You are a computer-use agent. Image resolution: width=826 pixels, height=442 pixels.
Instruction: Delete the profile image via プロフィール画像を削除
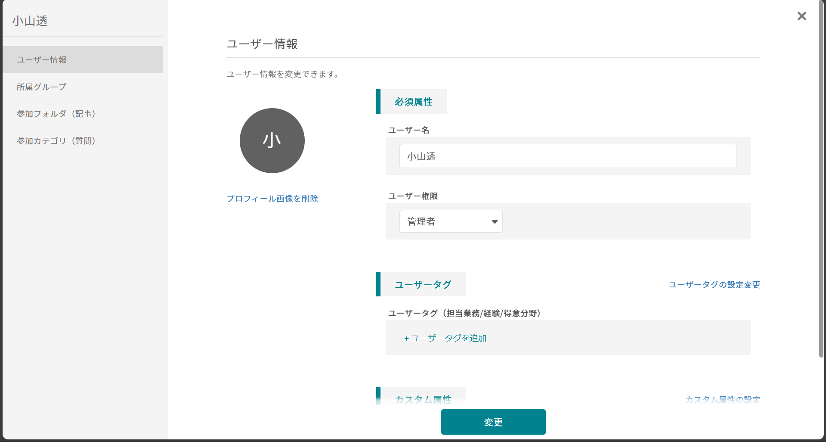[272, 199]
